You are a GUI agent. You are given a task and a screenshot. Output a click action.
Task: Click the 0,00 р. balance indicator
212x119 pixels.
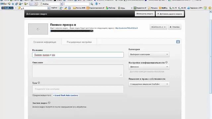click(x=163, y=8)
